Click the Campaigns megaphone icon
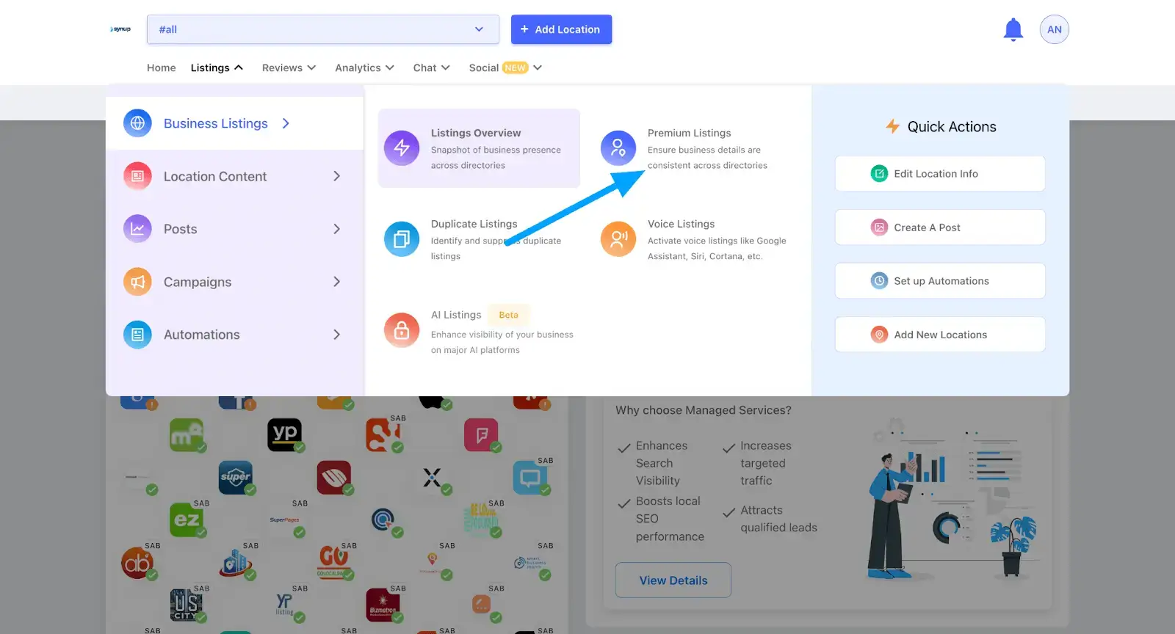This screenshot has width=1175, height=634. (x=137, y=282)
